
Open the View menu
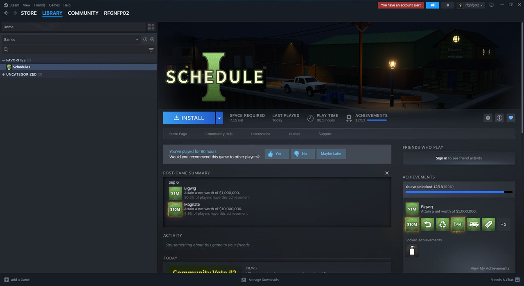click(x=27, y=5)
